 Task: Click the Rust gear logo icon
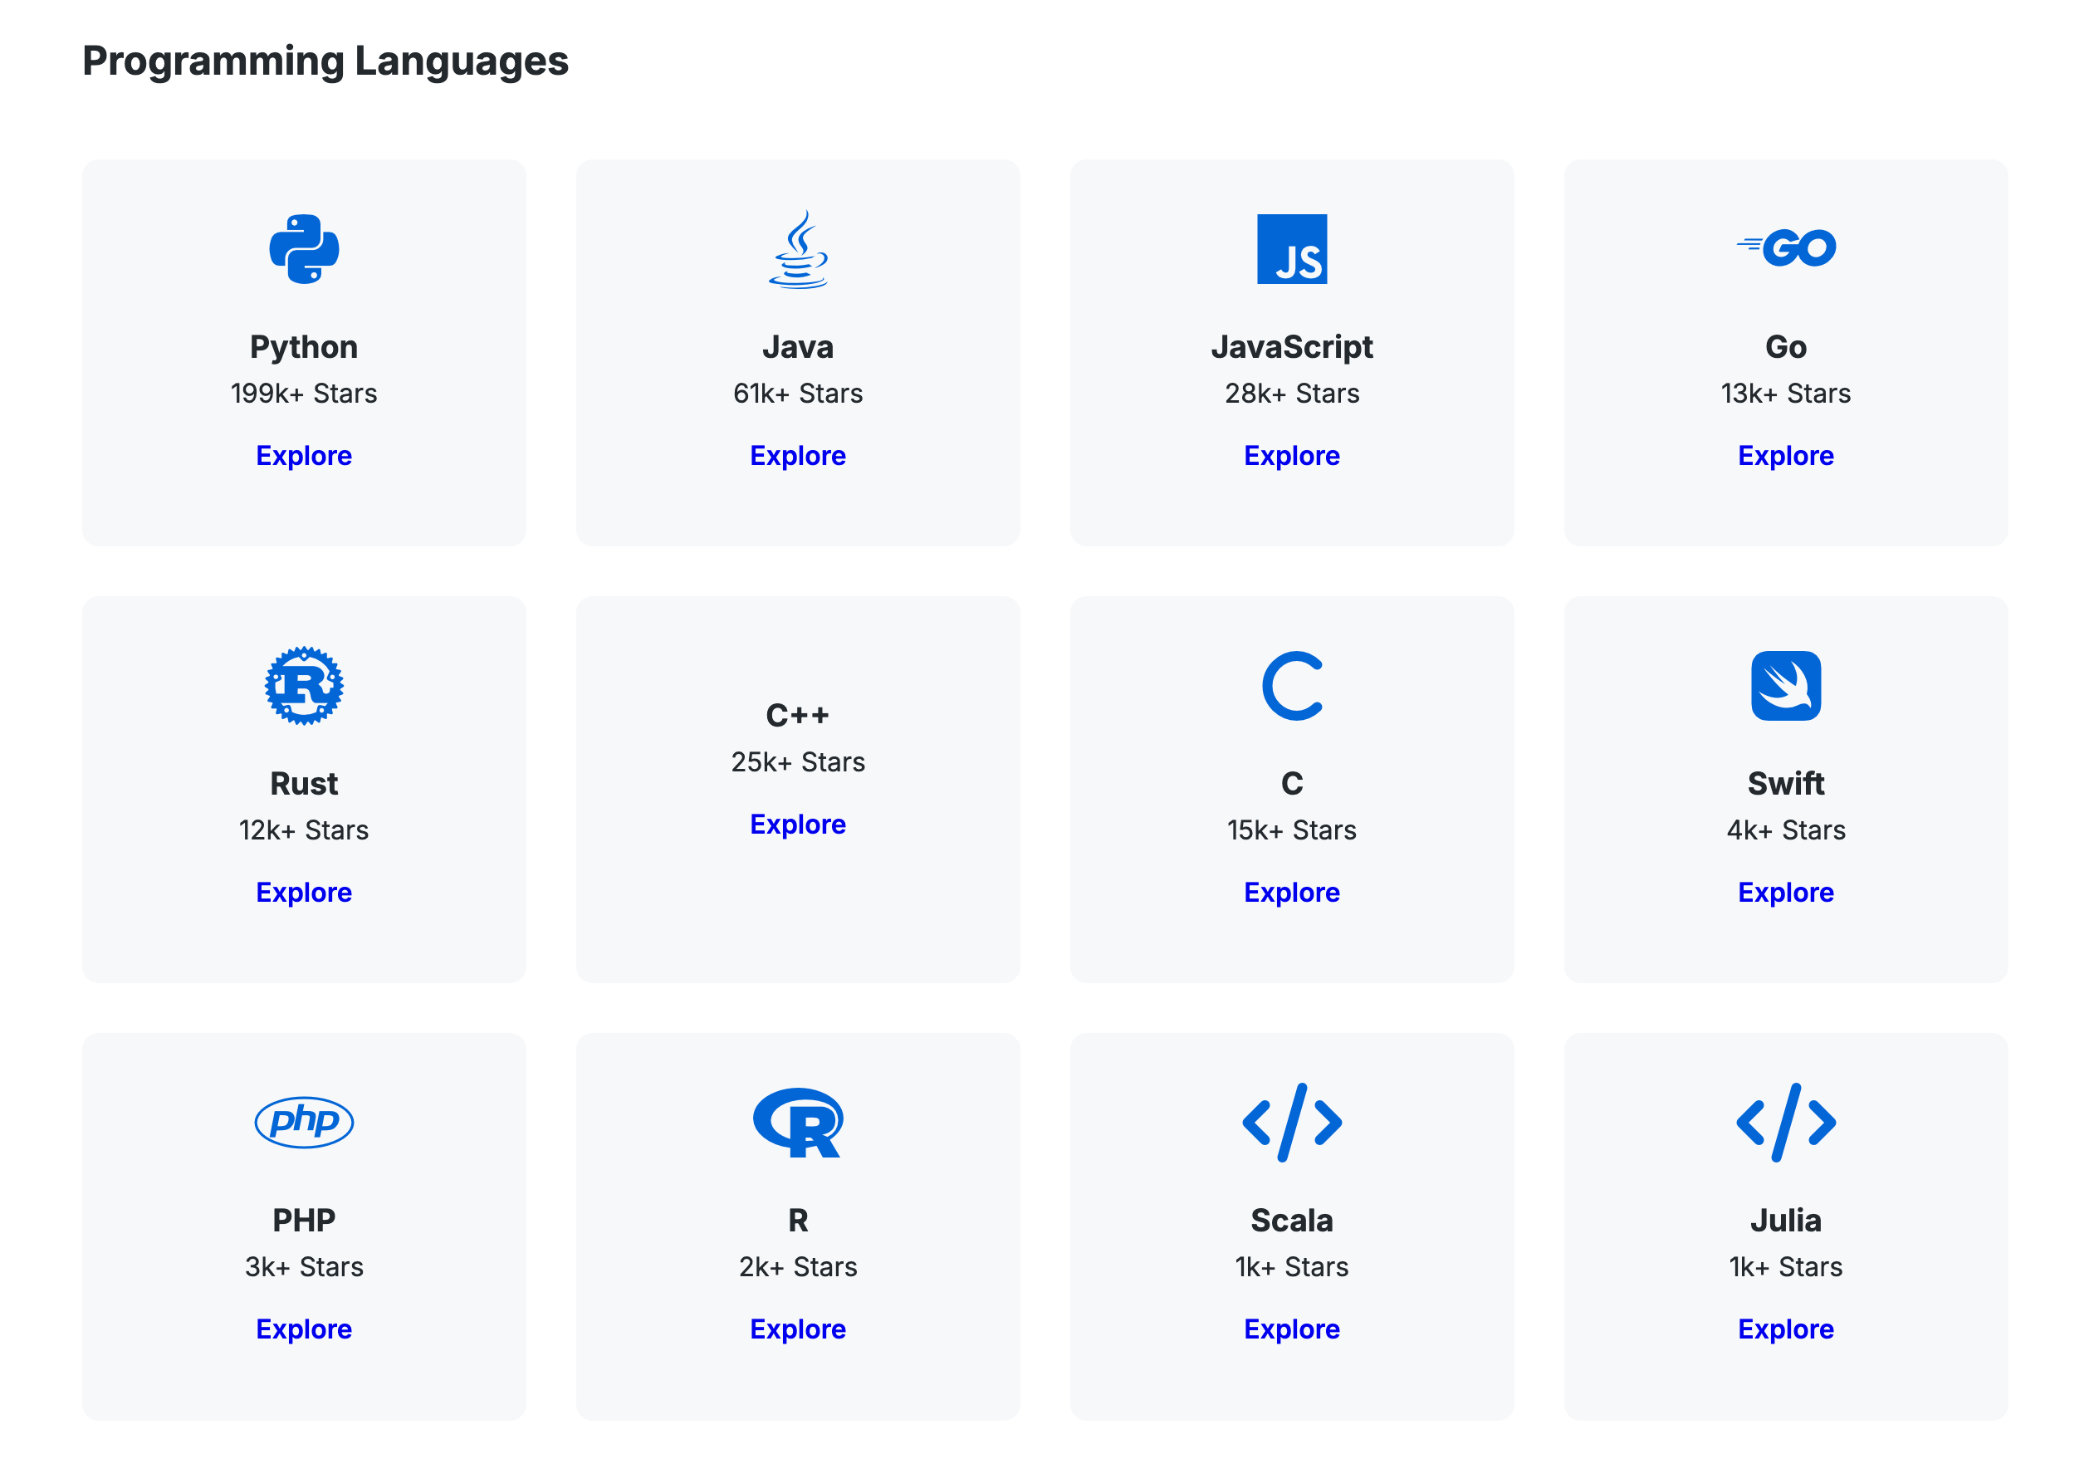[304, 686]
